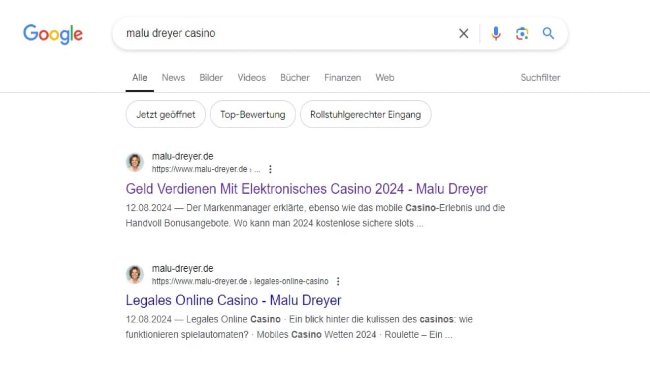Click the Google logo
Image resolution: width=650 pixels, height=365 pixels.
[53, 34]
